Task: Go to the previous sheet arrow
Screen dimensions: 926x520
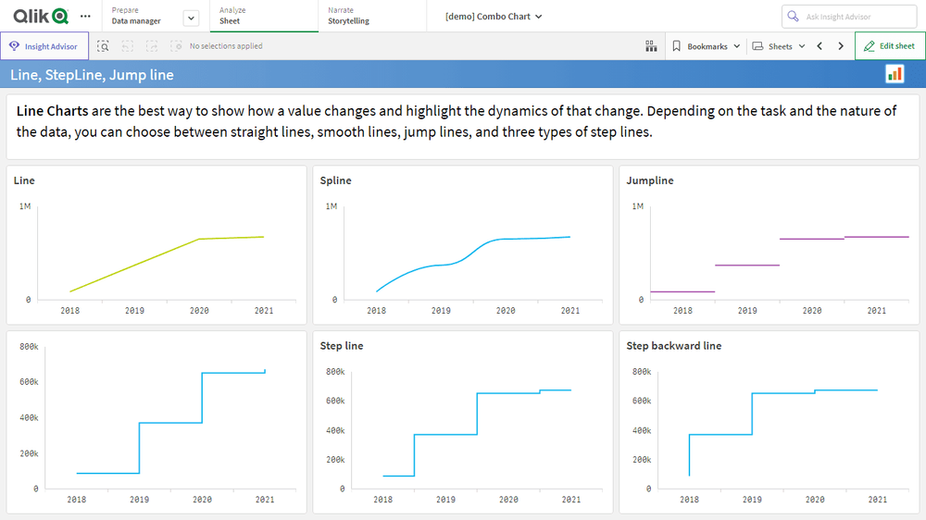Action: click(820, 46)
